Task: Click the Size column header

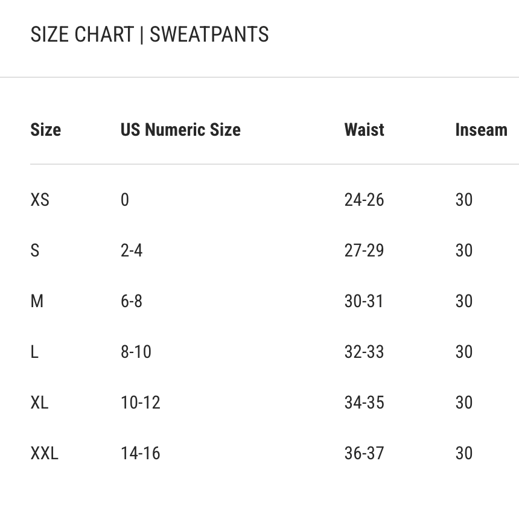Action: [x=46, y=130]
